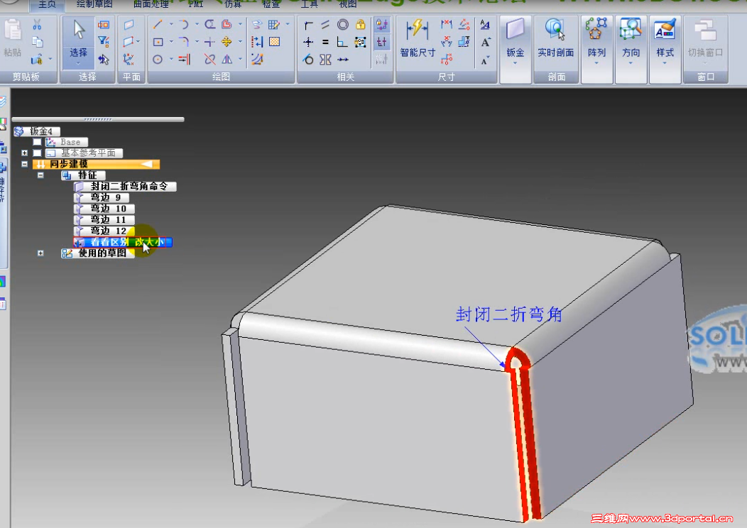This screenshot has width=747, height=528.
Task: Open the Rectangle tool dropdown arrow
Action: click(x=171, y=42)
